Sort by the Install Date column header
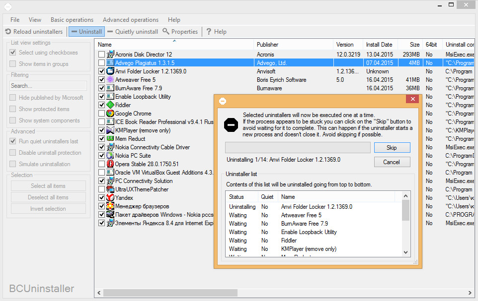 381,45
